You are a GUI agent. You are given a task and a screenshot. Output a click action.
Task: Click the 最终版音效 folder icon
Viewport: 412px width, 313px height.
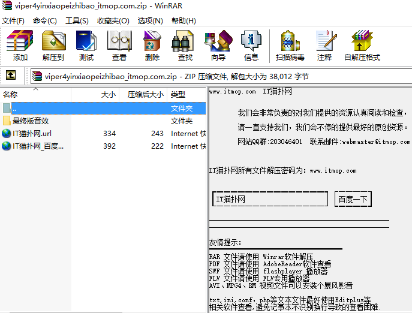[7, 121]
